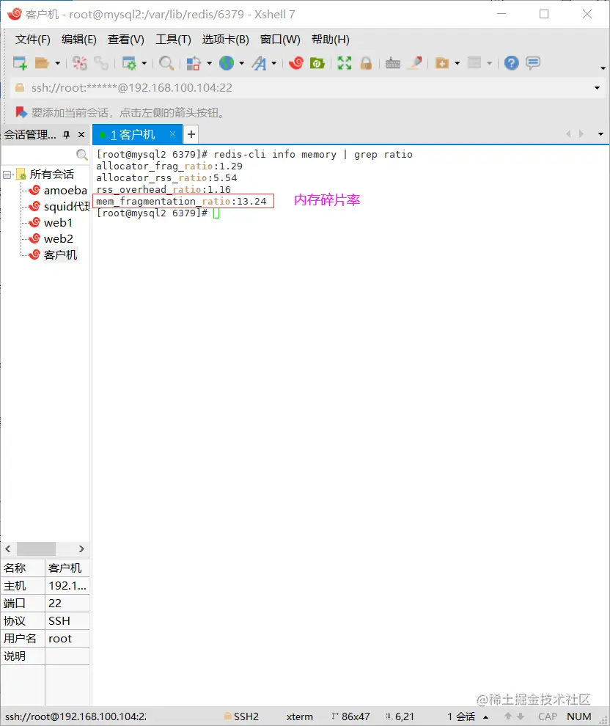Click the 协议 value SSH cell
This screenshot has width=610, height=726.
(67, 621)
